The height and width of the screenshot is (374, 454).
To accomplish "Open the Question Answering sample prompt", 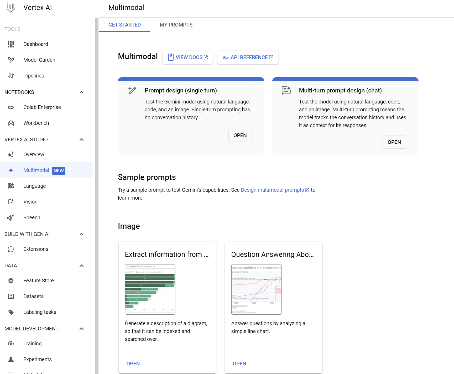I will pos(239,363).
